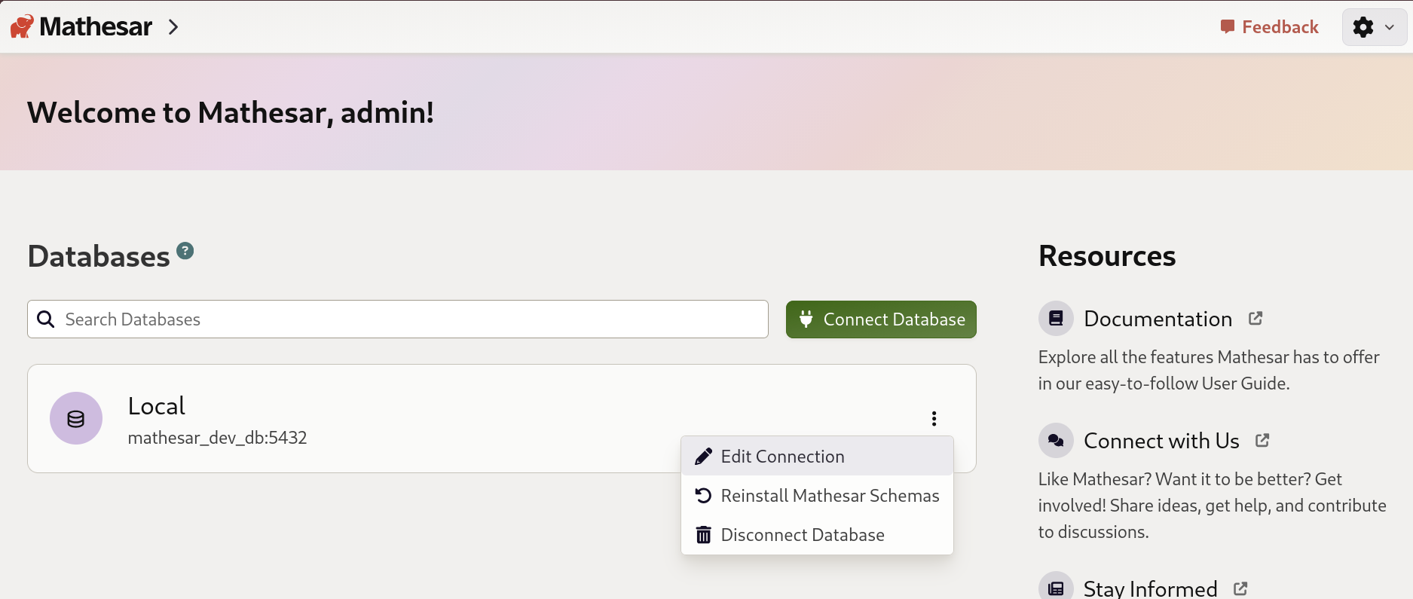This screenshot has width=1413, height=599.
Task: Select Disconnect Database from the menu
Action: 802,534
